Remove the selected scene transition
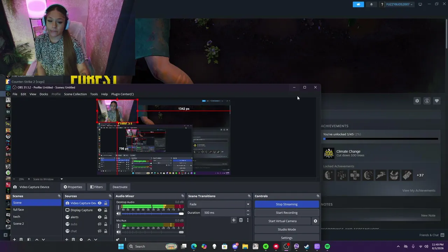This screenshot has width=448, height=252. point(241,220)
